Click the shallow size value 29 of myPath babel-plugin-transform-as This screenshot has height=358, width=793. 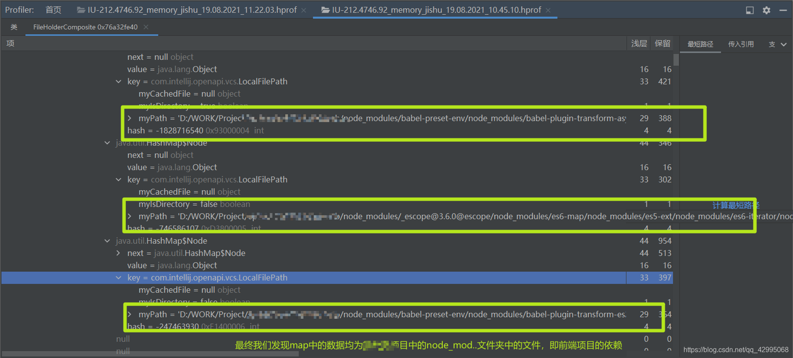[644, 118]
